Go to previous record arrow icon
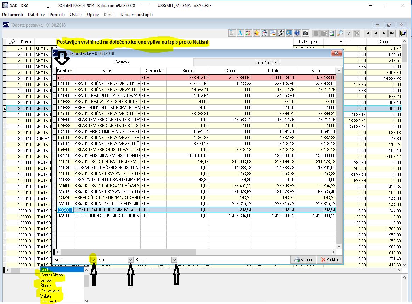412x304 pixels. pyautogui.click(x=376, y=33)
